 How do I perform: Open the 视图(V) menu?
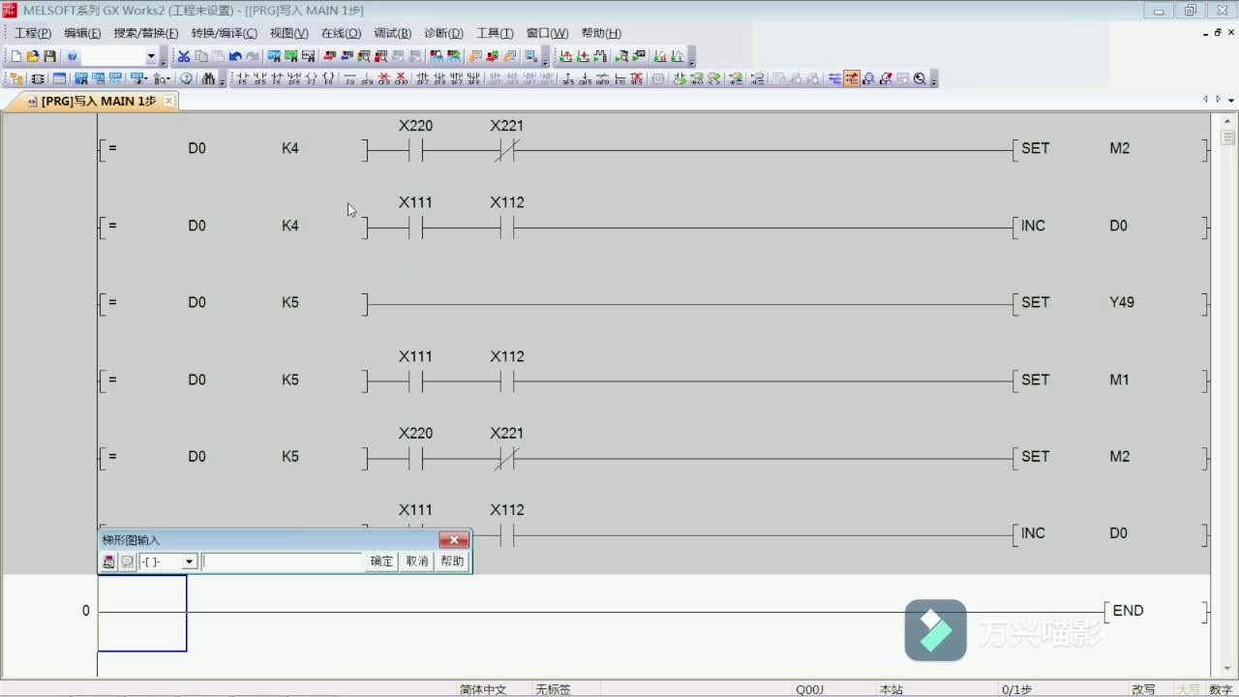289,33
